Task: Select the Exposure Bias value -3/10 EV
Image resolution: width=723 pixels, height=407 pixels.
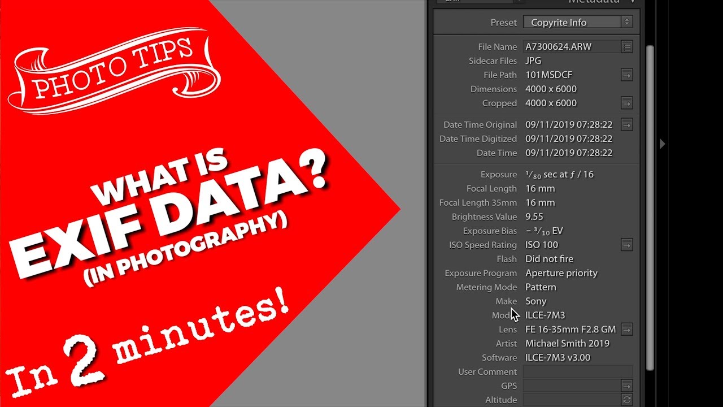Action: pyautogui.click(x=544, y=231)
